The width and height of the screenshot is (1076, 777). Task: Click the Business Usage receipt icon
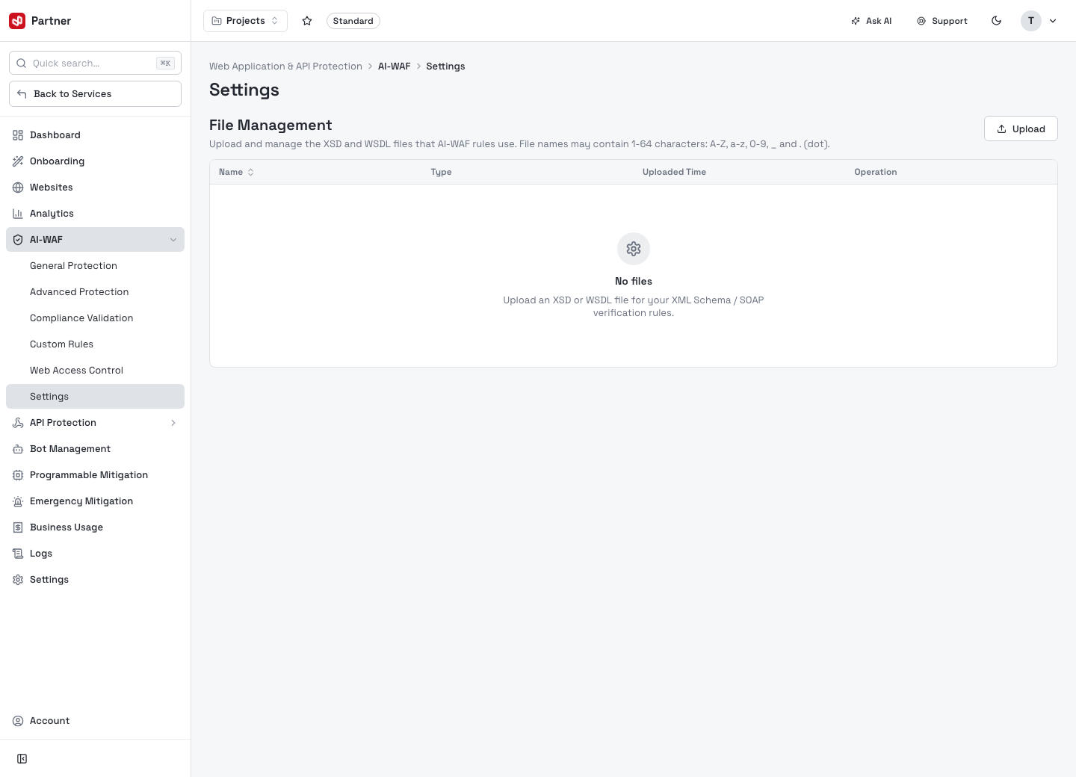[x=18, y=527]
